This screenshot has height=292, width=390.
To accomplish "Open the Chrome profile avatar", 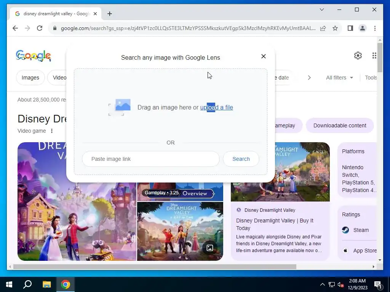I will tap(363, 28).
